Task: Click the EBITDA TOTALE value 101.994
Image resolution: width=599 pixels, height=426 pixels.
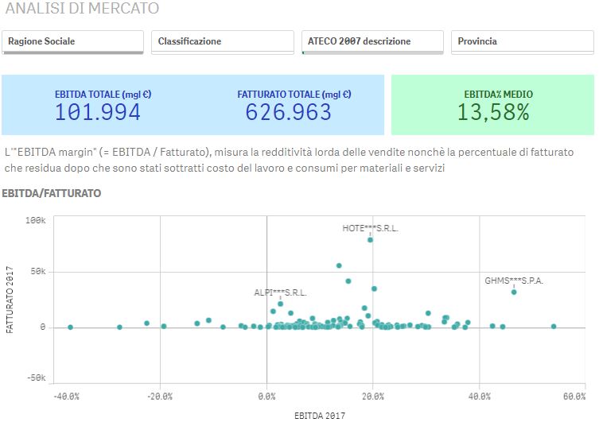Action: (98, 113)
